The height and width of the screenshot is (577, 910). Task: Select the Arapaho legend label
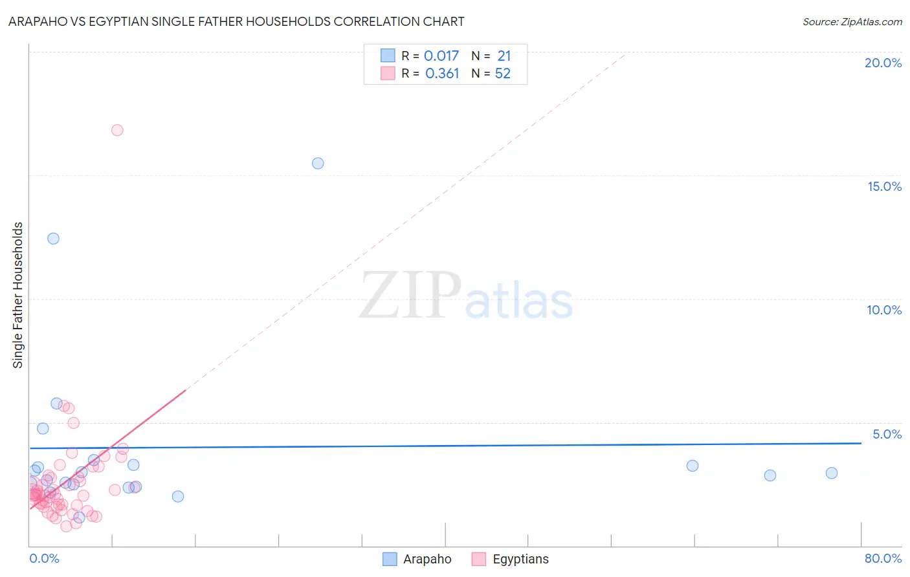[x=427, y=560]
